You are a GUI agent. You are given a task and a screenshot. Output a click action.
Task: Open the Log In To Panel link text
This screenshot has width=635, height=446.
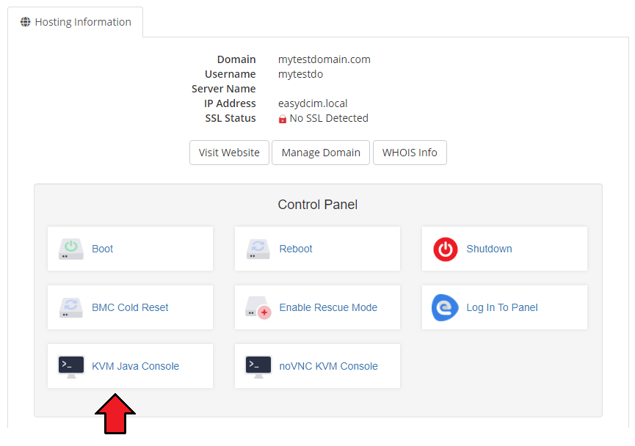(x=502, y=307)
